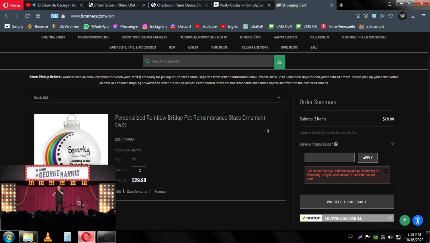Remove the ornament from cart

160,192
